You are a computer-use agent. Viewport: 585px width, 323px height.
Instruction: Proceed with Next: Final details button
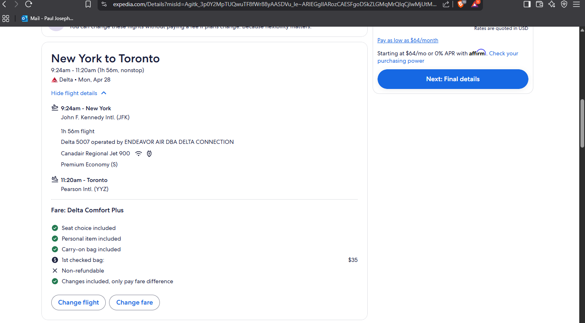(x=453, y=79)
